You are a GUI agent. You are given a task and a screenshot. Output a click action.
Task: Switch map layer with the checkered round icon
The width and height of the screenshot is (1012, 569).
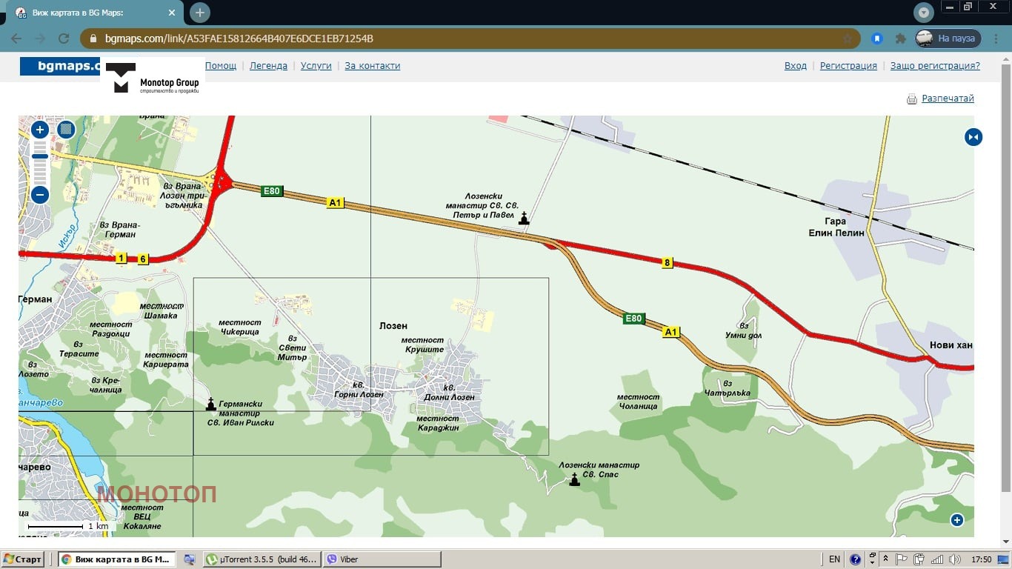coord(67,130)
